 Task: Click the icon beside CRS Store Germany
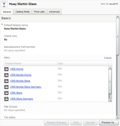click(x=6, y=99)
